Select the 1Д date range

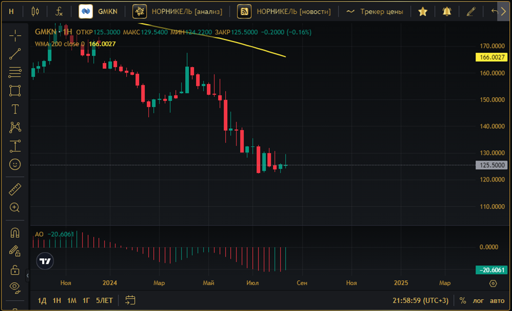pos(42,300)
